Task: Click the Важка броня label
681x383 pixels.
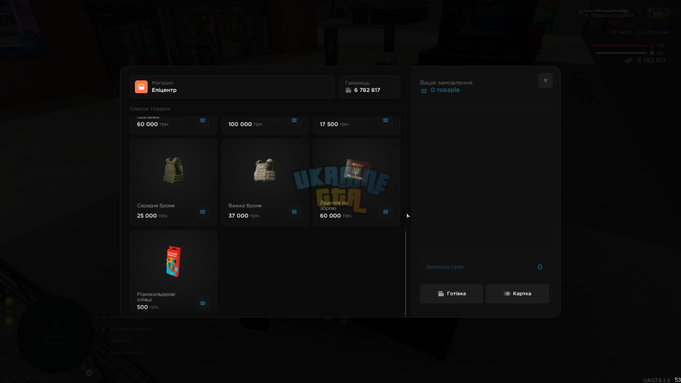Action: [x=245, y=206]
